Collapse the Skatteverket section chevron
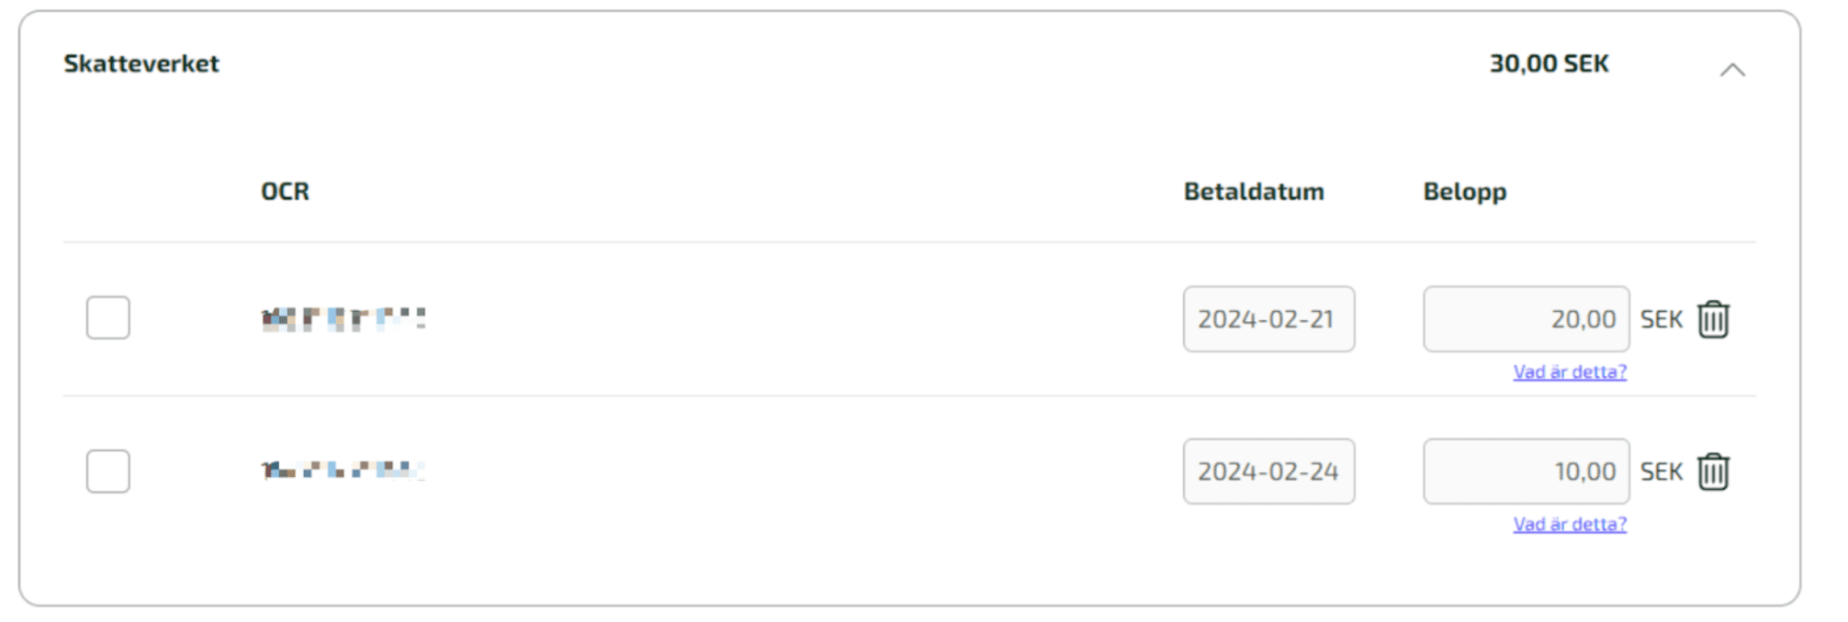Viewport: 1848px width, 622px height. [x=1732, y=70]
